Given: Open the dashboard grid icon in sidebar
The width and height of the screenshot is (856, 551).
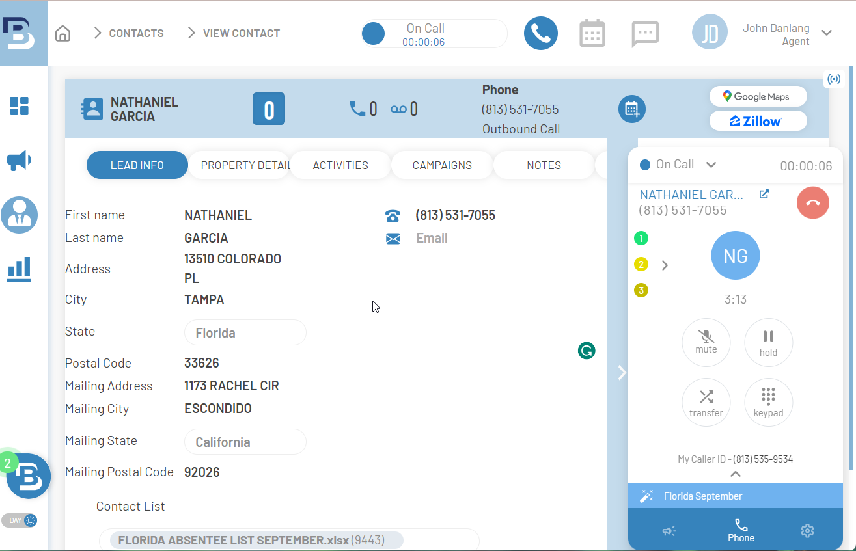Looking at the screenshot, I should [20, 106].
